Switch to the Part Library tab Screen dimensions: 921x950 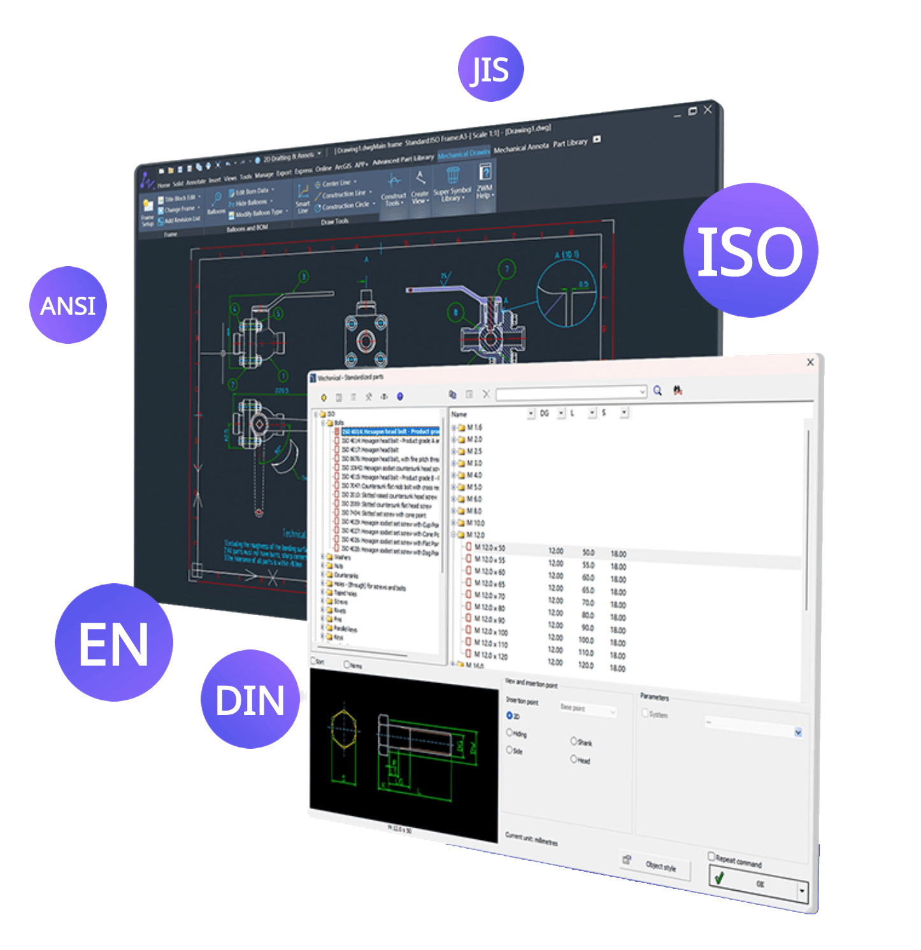click(x=570, y=144)
